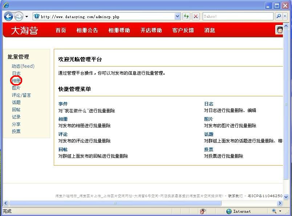Select 记录 in the sidebar
292x216 pixels.
tap(16, 117)
